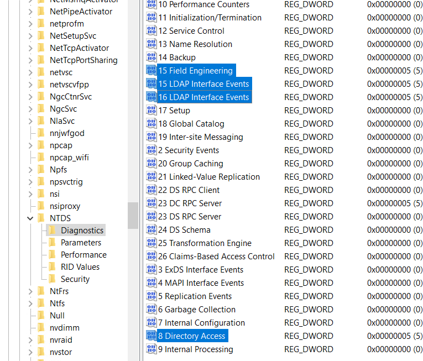Expand the NetTcpPortSharing key
423x361 pixels.
pyautogui.click(x=30, y=60)
